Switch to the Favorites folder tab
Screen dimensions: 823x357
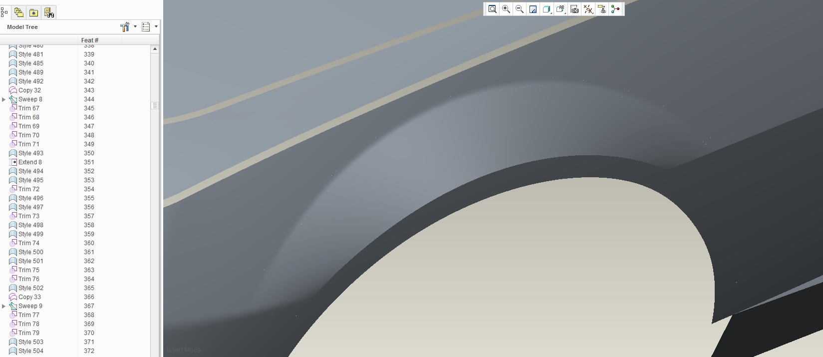(33, 12)
